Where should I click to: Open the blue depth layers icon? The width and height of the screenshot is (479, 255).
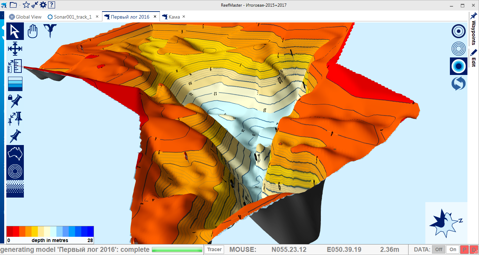15,84
